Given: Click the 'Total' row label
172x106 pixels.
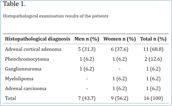Looking at the screenshot, I should point(10,98).
